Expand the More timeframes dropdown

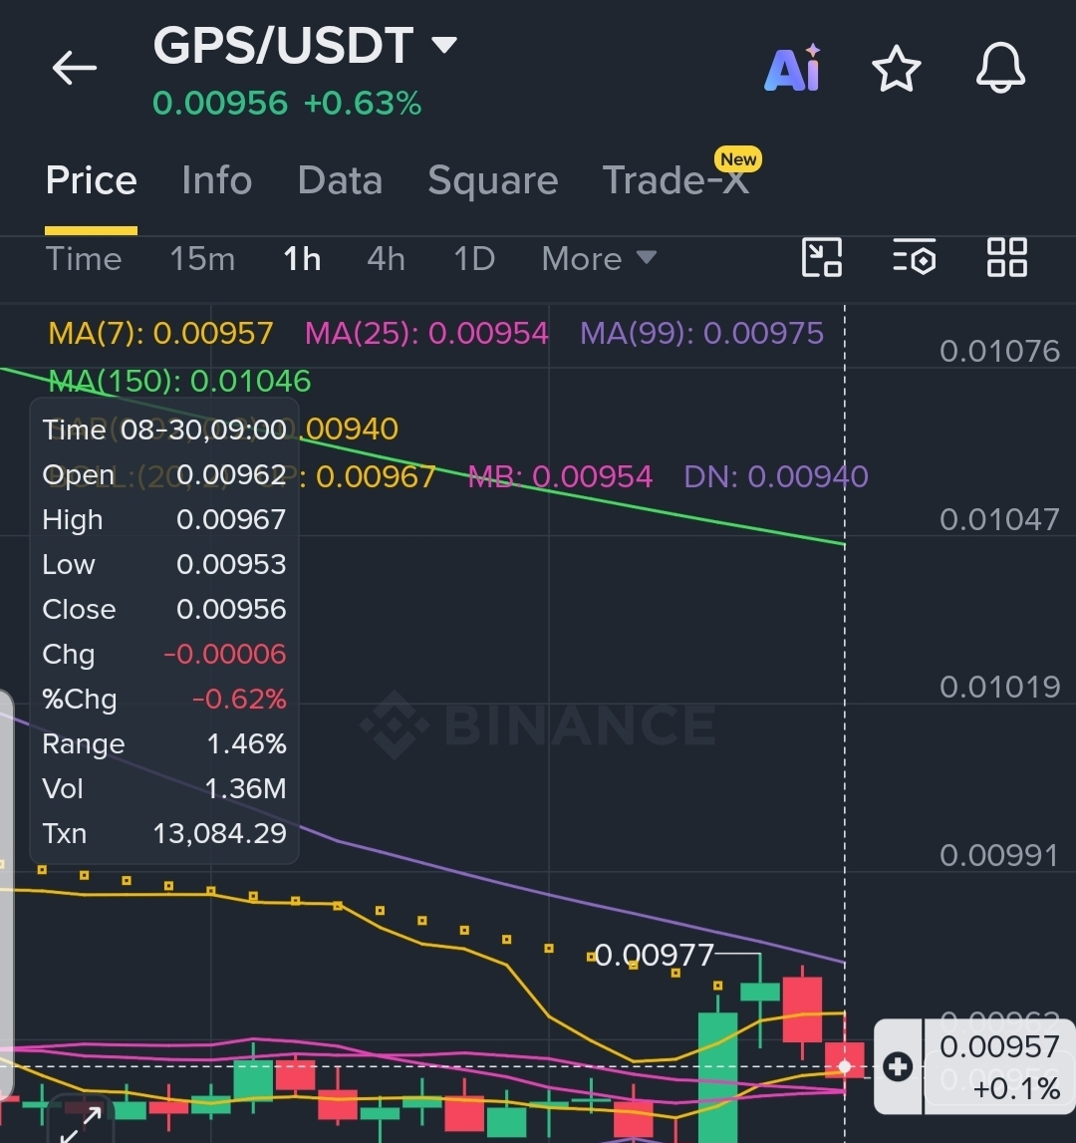[x=599, y=259]
